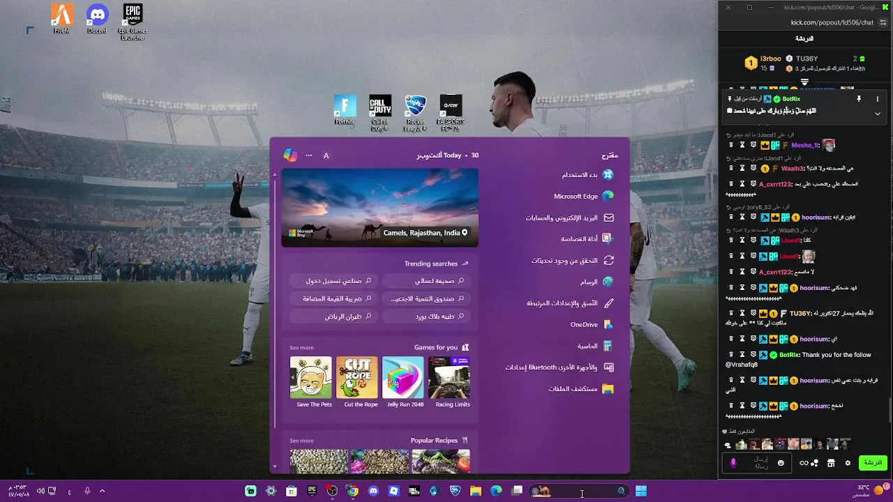Search trending طيران الرياض
Screen dimensions: 893x502
pos(334,317)
